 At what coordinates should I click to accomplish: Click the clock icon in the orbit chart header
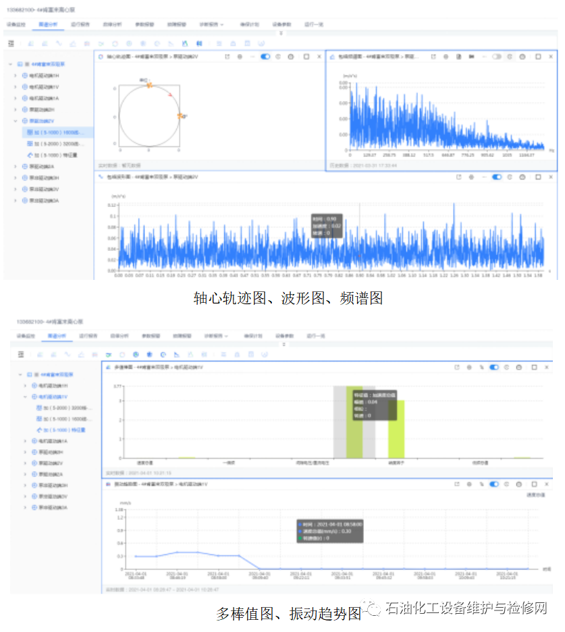coord(290,57)
